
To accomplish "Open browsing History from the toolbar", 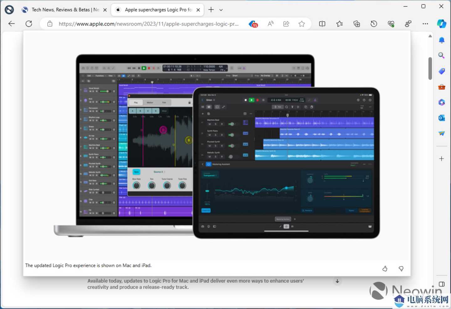I will [x=374, y=24].
